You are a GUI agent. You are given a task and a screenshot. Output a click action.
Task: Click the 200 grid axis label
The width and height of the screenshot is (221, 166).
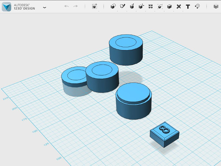(15, 108)
